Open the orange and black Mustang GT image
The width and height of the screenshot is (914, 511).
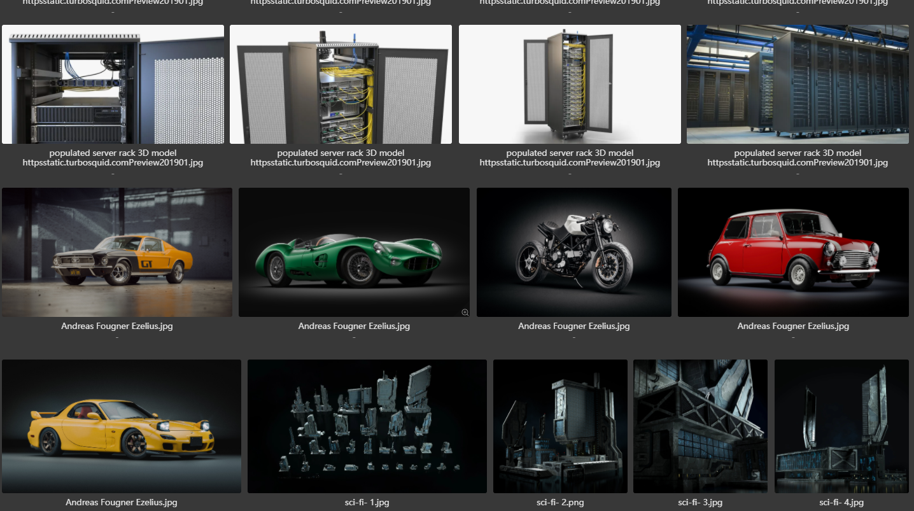[117, 252]
